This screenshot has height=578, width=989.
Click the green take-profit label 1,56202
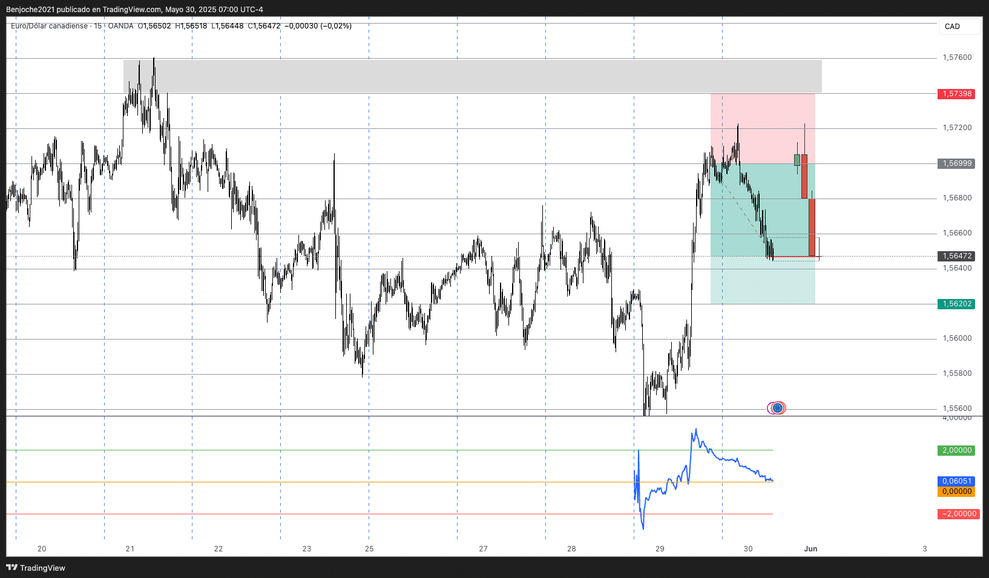956,304
